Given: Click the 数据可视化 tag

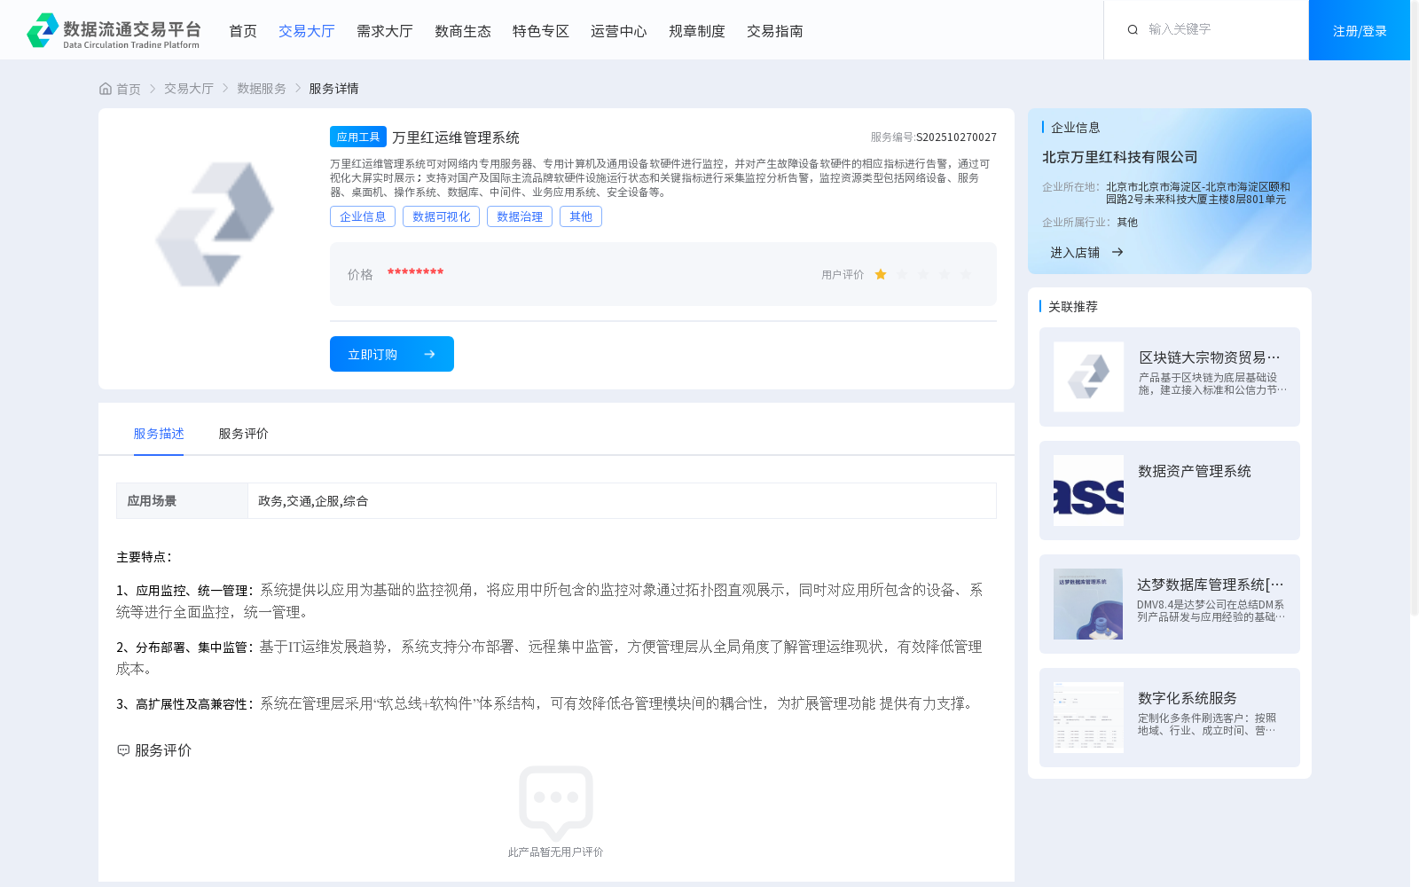Looking at the screenshot, I should coord(442,216).
